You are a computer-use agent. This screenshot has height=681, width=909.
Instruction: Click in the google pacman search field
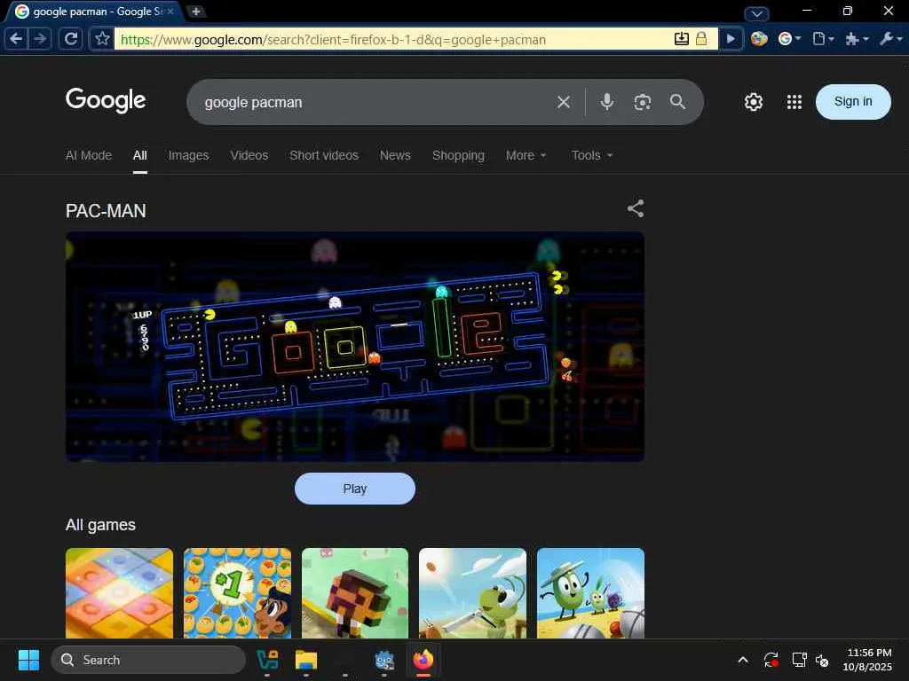371,103
